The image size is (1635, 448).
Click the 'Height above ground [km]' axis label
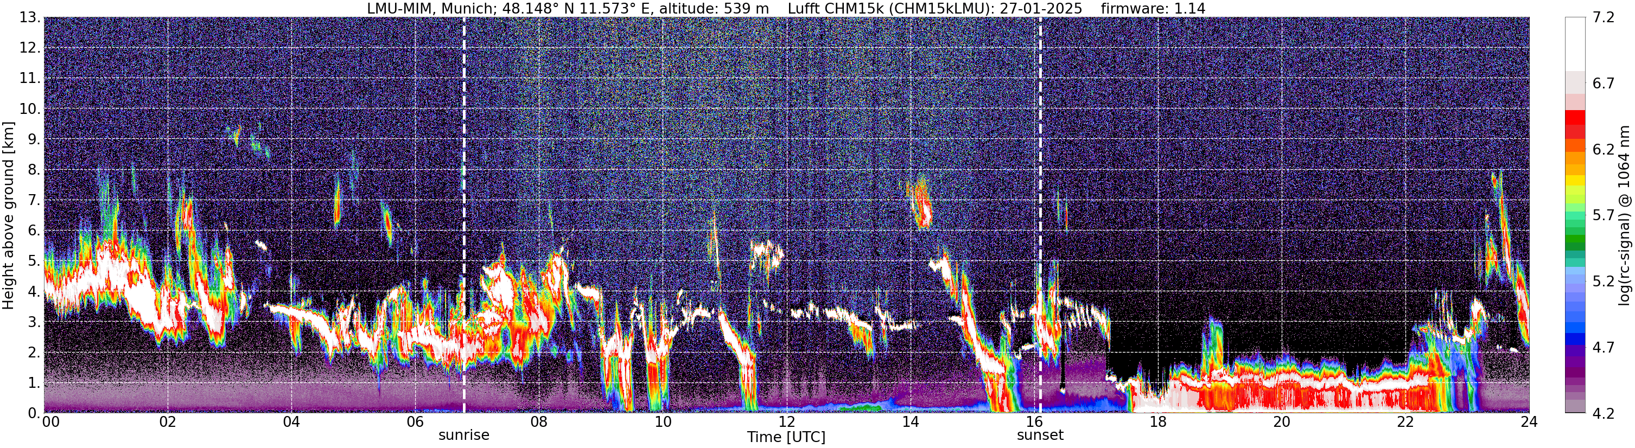click(8, 216)
